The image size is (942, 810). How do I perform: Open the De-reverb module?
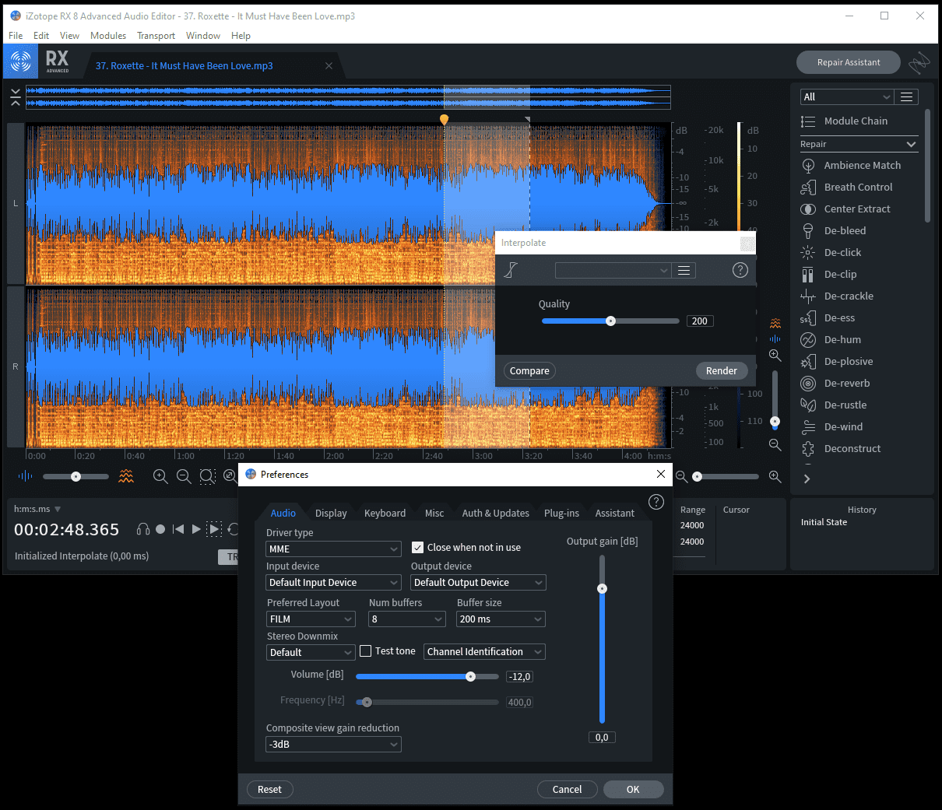coord(846,383)
